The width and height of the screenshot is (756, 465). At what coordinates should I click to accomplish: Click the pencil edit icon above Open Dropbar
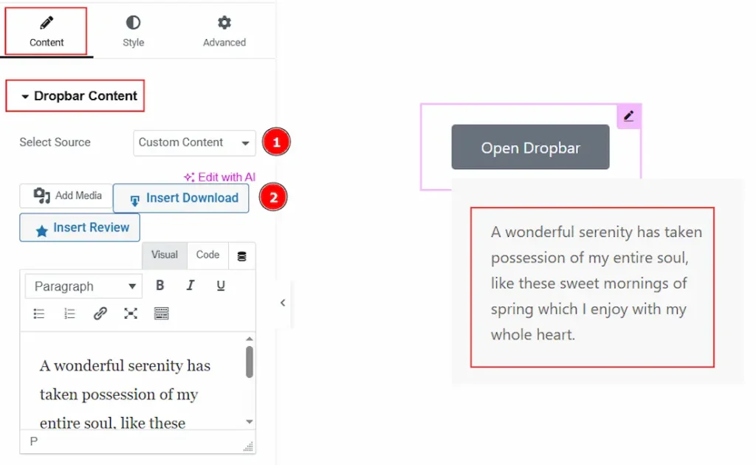(x=628, y=115)
